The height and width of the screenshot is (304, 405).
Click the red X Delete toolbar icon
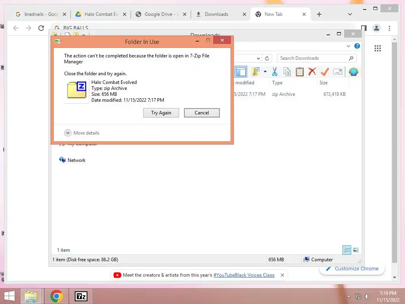point(312,71)
